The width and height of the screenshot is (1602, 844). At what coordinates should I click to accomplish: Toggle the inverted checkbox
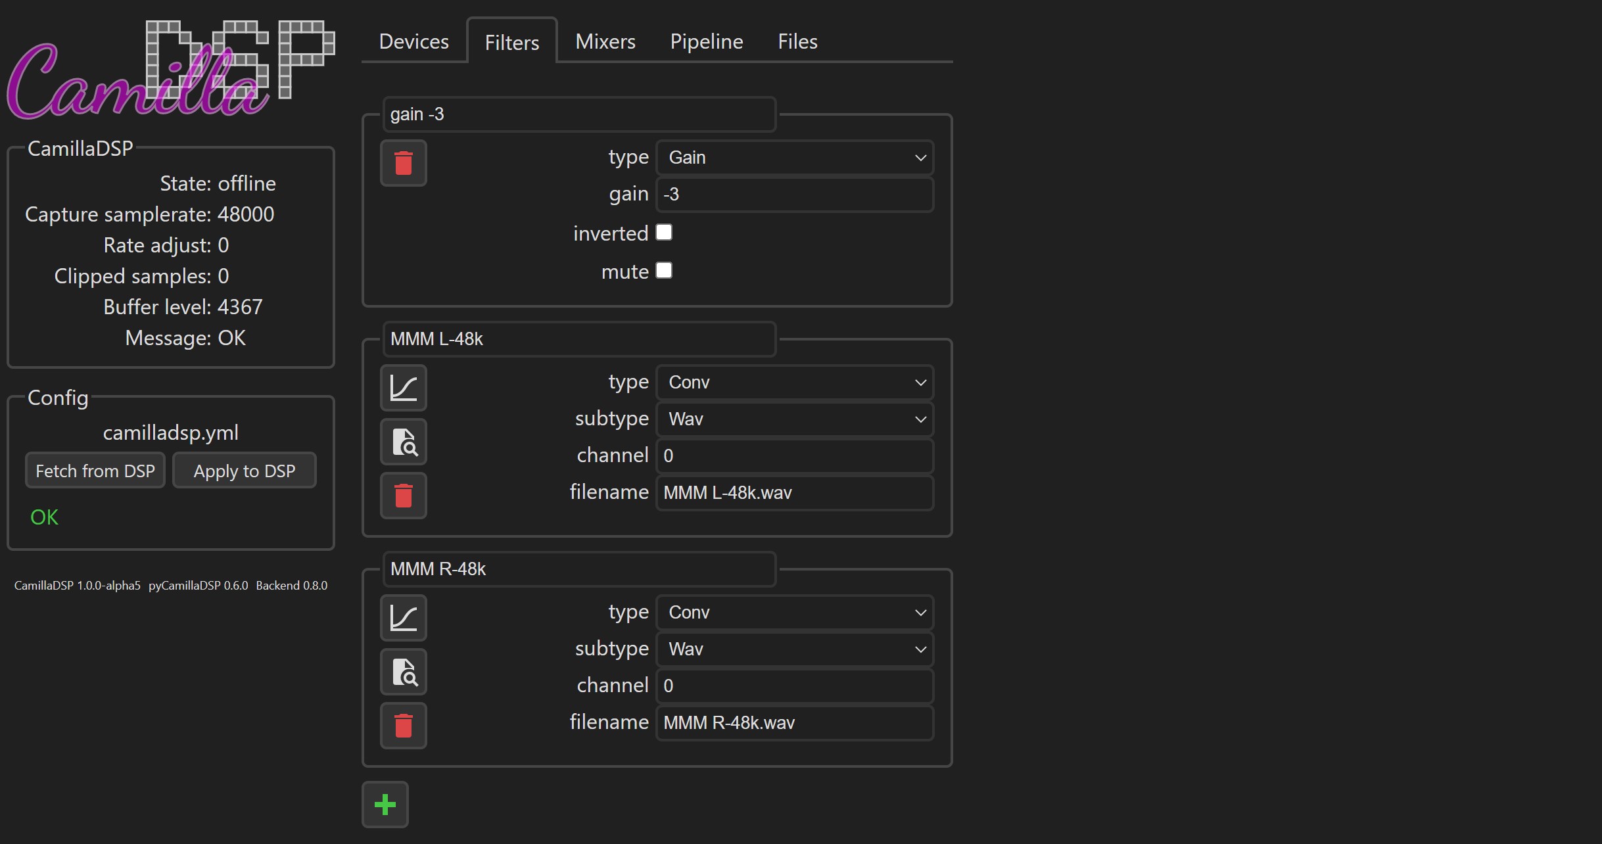[x=664, y=233]
